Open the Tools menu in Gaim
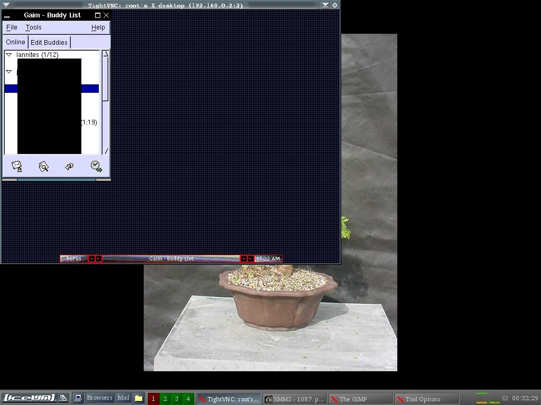This screenshot has height=405, width=541. pyautogui.click(x=33, y=27)
